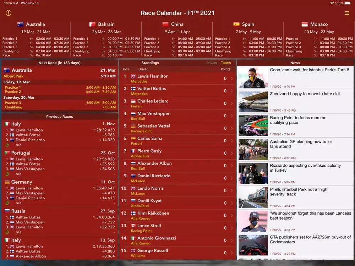
Task: Open 'We shouldn't forget' Lance article
Action: [x=295, y=221]
